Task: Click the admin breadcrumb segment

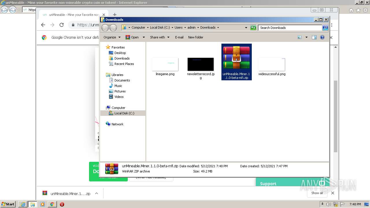Action: (191, 28)
